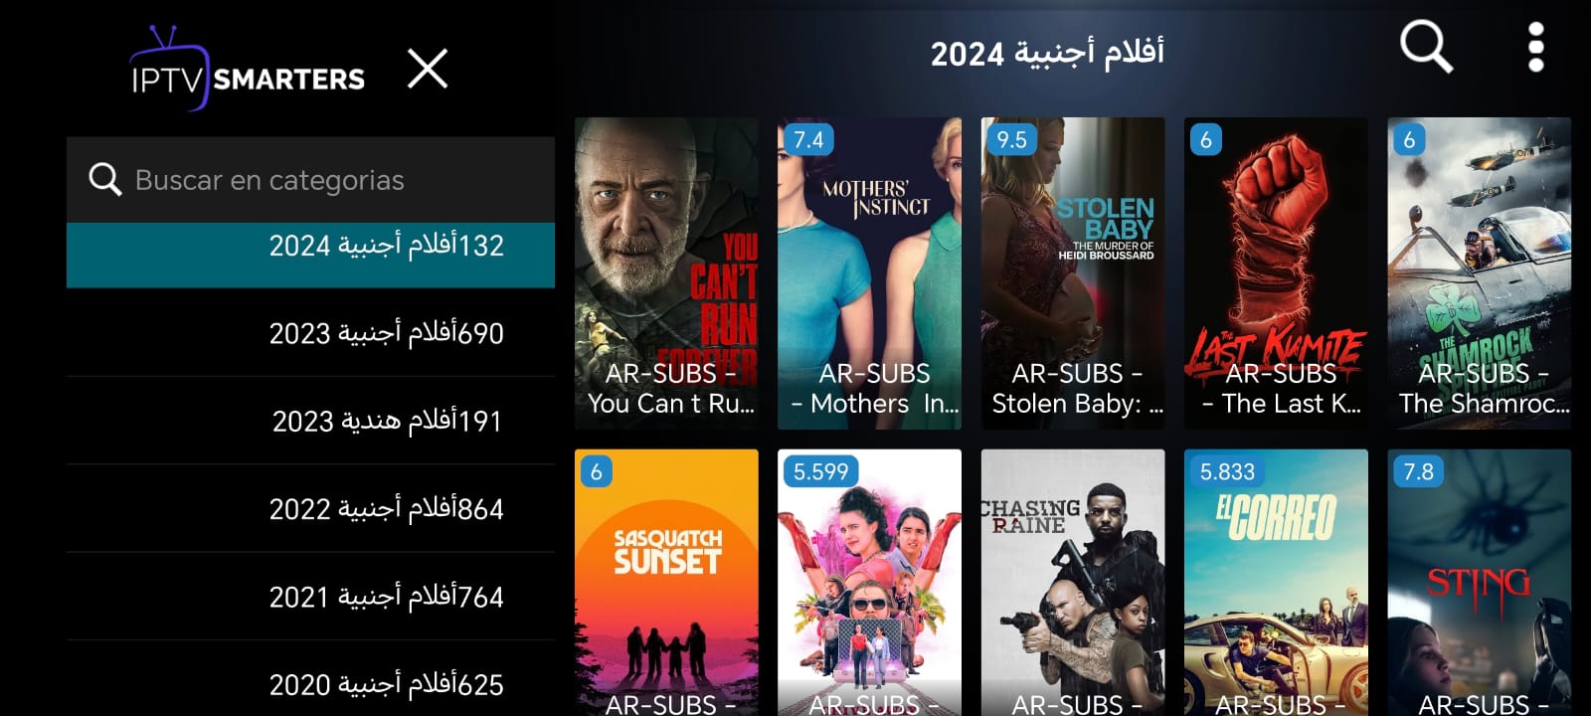Image resolution: width=1591 pixels, height=716 pixels.
Task: Open the 2020 category with 625 items
Action: [x=310, y=680]
